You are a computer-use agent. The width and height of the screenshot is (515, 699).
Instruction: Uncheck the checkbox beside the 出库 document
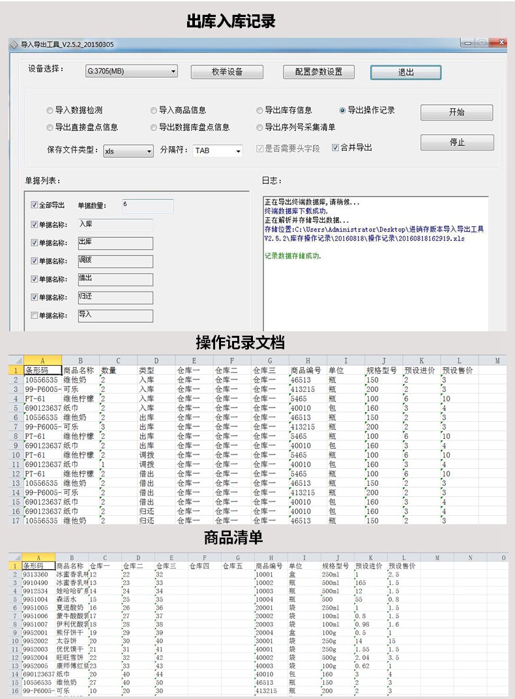(x=35, y=243)
